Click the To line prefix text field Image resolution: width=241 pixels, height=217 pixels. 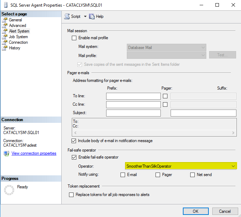click(x=133, y=96)
